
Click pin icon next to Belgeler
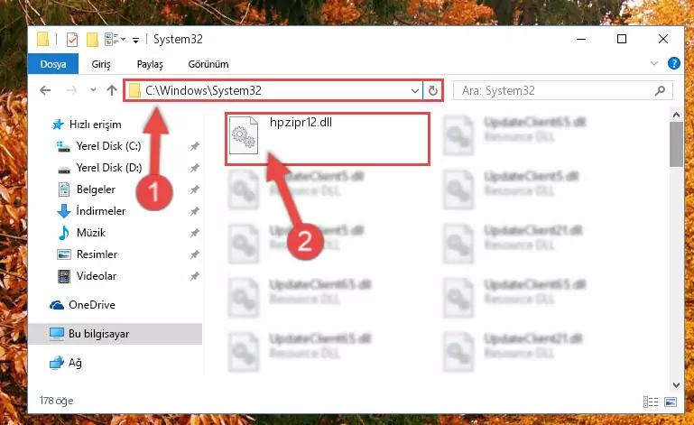[194, 189]
